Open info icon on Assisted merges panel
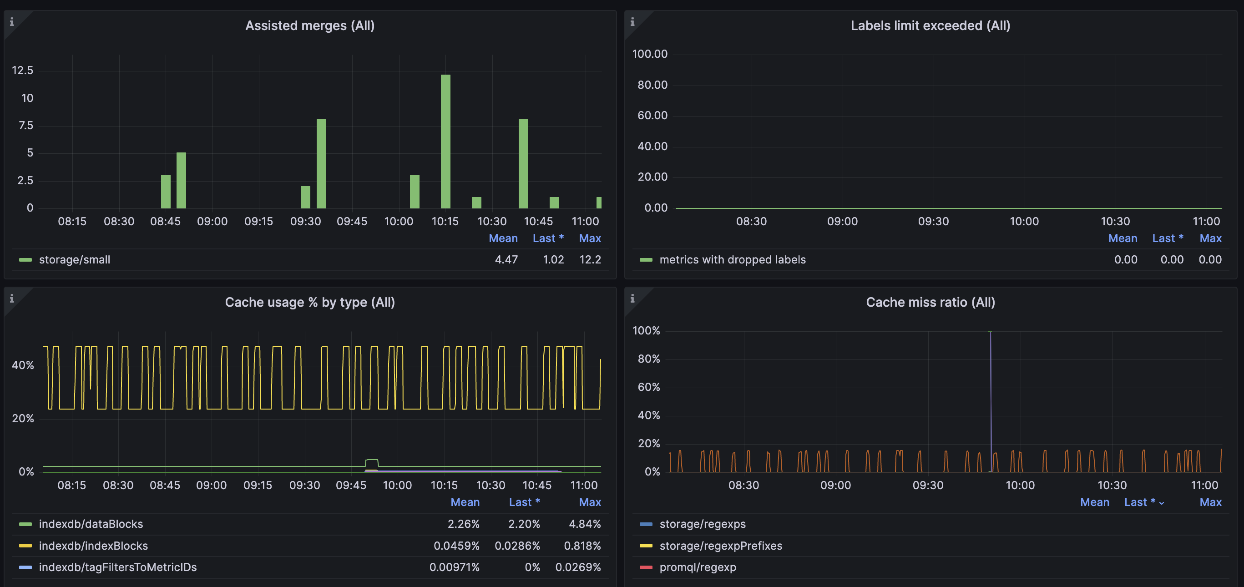The height and width of the screenshot is (587, 1244). 11,22
